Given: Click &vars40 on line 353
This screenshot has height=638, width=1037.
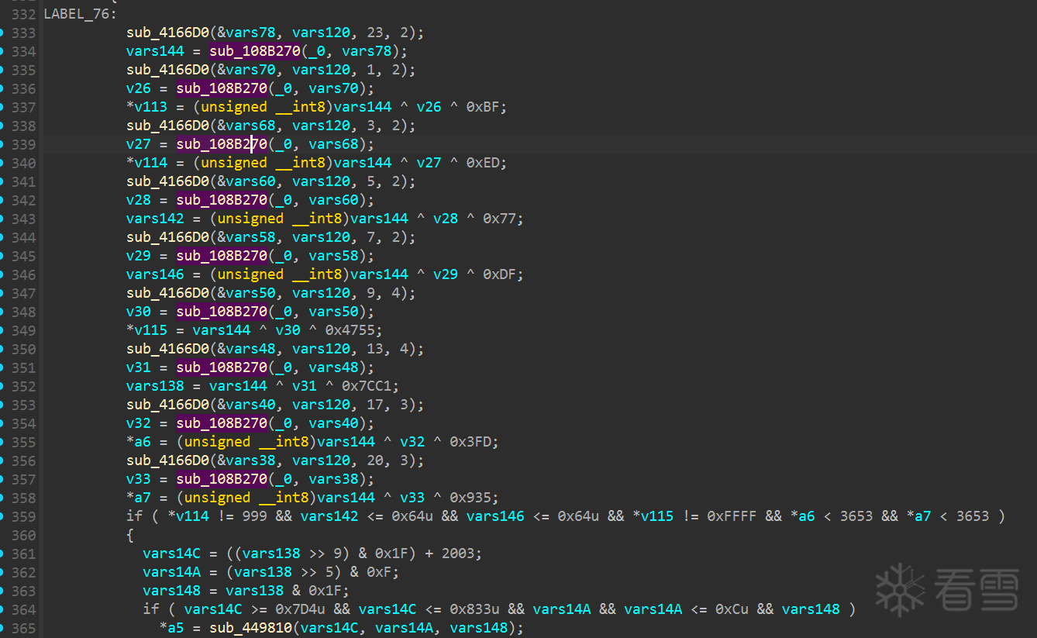Looking at the screenshot, I should [245, 405].
